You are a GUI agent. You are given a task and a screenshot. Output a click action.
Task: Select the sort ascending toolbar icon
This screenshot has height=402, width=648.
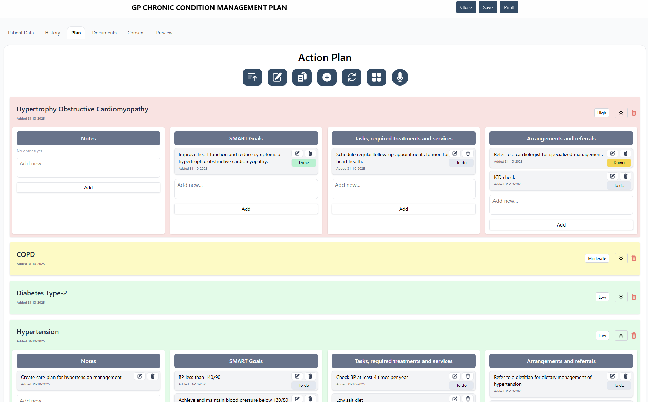pyautogui.click(x=252, y=77)
